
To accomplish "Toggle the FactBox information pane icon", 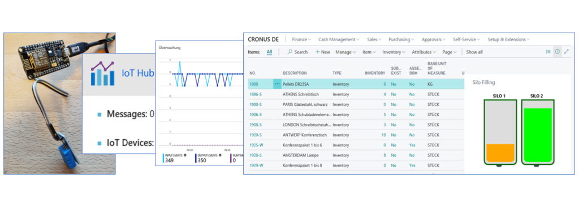I will click(558, 52).
